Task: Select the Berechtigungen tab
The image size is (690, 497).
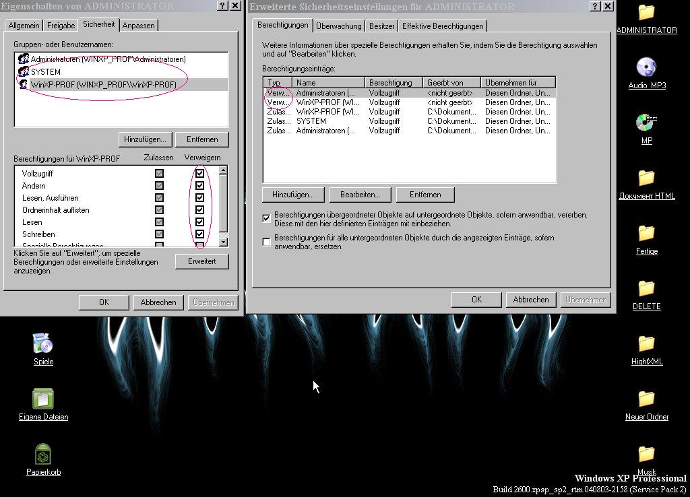Action: (x=282, y=25)
